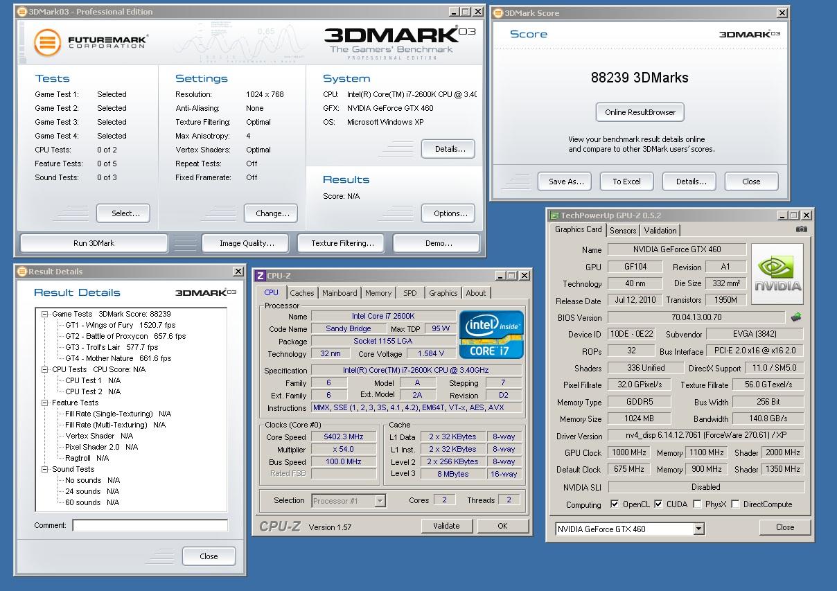Select the GT4 - Mother Nature result

(118, 358)
